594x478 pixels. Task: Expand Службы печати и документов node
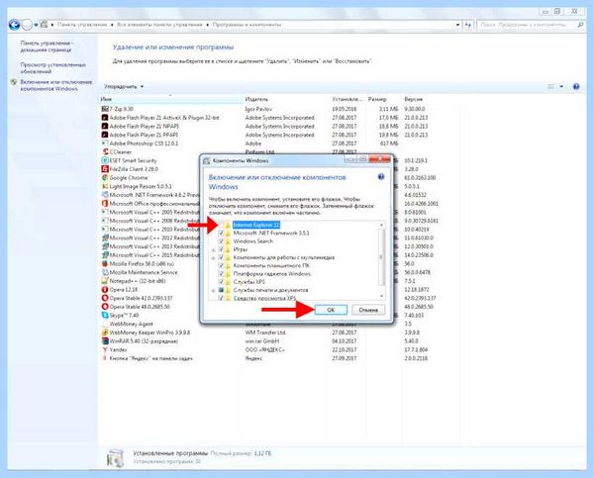coord(214,291)
